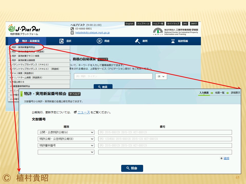Screen dimensions: 246x184
Task: Click external link icon before ニュース
Action: [75, 112]
